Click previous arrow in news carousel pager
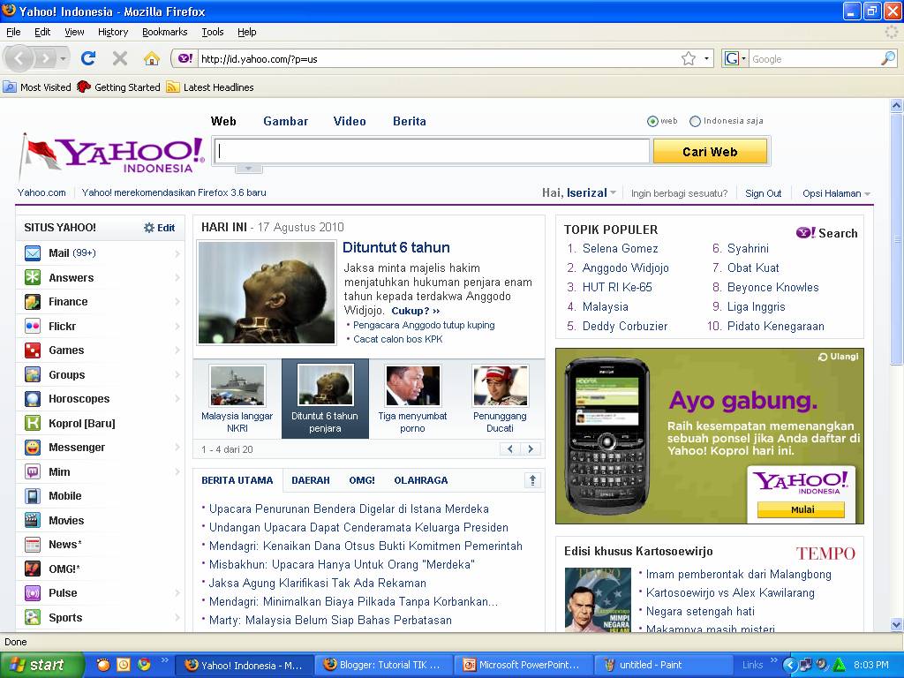 pos(510,449)
